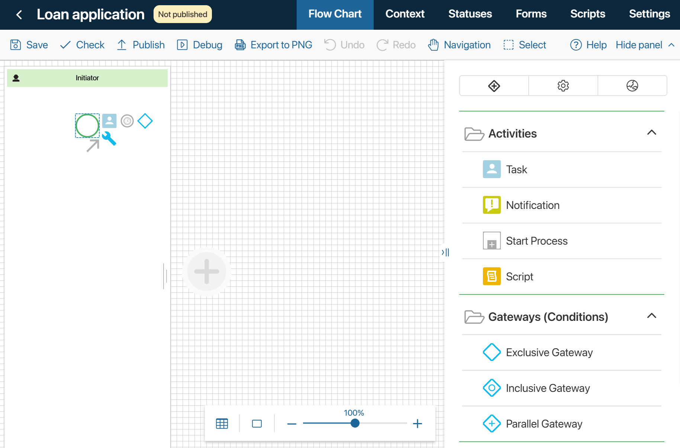Screen dimensions: 680x448
Task: Select the Task activity icon in the panel
Action: [x=492, y=169]
